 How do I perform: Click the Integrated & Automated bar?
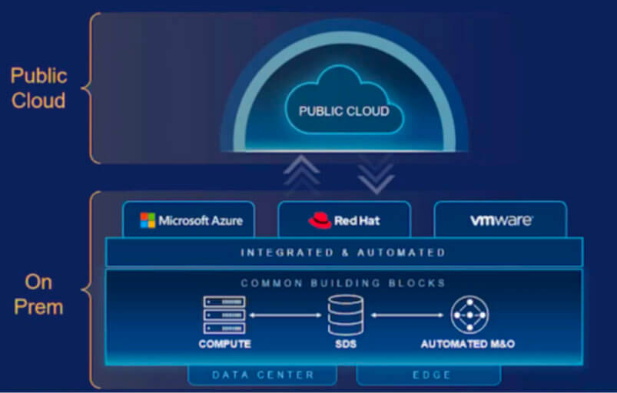pyautogui.click(x=344, y=252)
